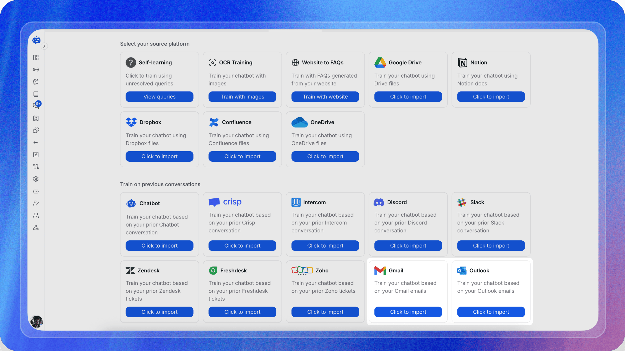Image resolution: width=625 pixels, height=351 pixels.
Task: Click the puzzle piece integrations icon
Action: click(x=36, y=130)
